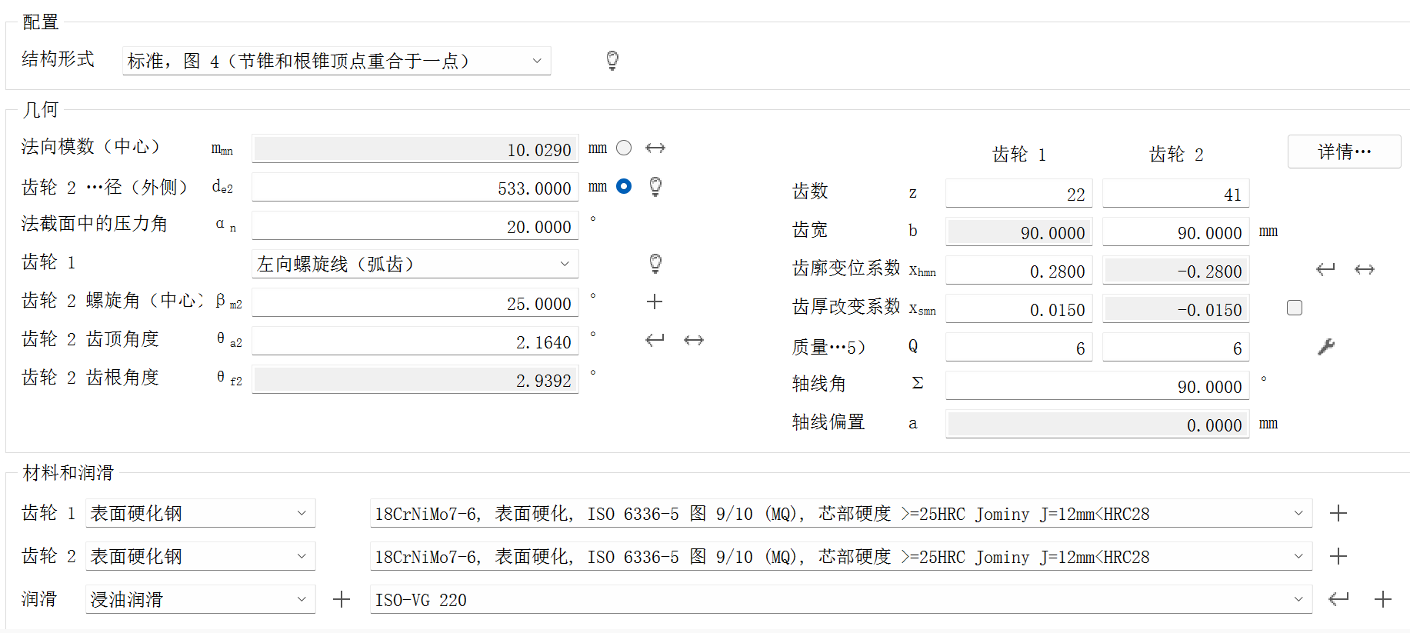Click the double-arrow convert icon beside 法向模数
The width and height of the screenshot is (1410, 633).
coord(655,148)
